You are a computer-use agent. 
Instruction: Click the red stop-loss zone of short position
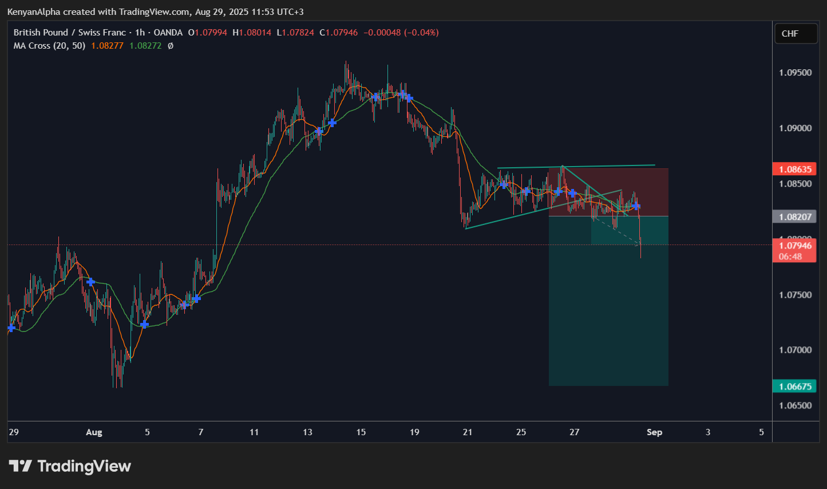pos(608,192)
